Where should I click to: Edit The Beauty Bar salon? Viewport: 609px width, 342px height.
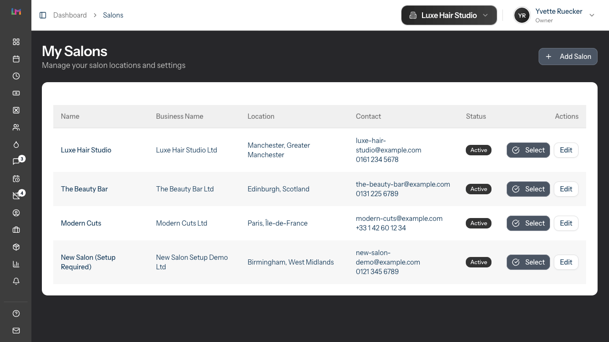pyautogui.click(x=566, y=189)
